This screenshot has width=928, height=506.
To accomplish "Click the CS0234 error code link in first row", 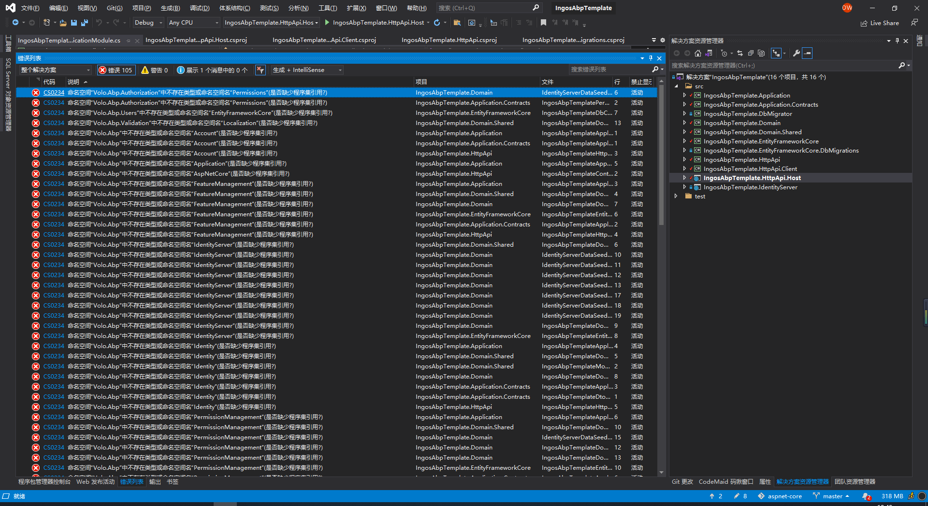I will pos(54,93).
